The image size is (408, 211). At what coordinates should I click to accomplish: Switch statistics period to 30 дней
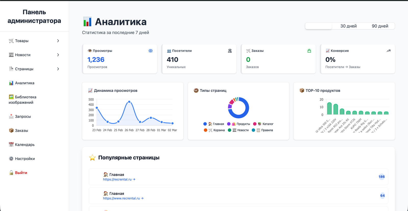coord(348,26)
